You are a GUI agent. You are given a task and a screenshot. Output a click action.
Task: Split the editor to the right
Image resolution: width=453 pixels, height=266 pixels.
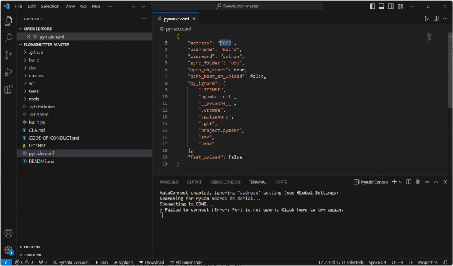[436, 19]
